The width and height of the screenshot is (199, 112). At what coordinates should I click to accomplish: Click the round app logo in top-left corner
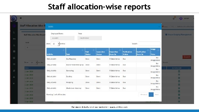(14, 19)
